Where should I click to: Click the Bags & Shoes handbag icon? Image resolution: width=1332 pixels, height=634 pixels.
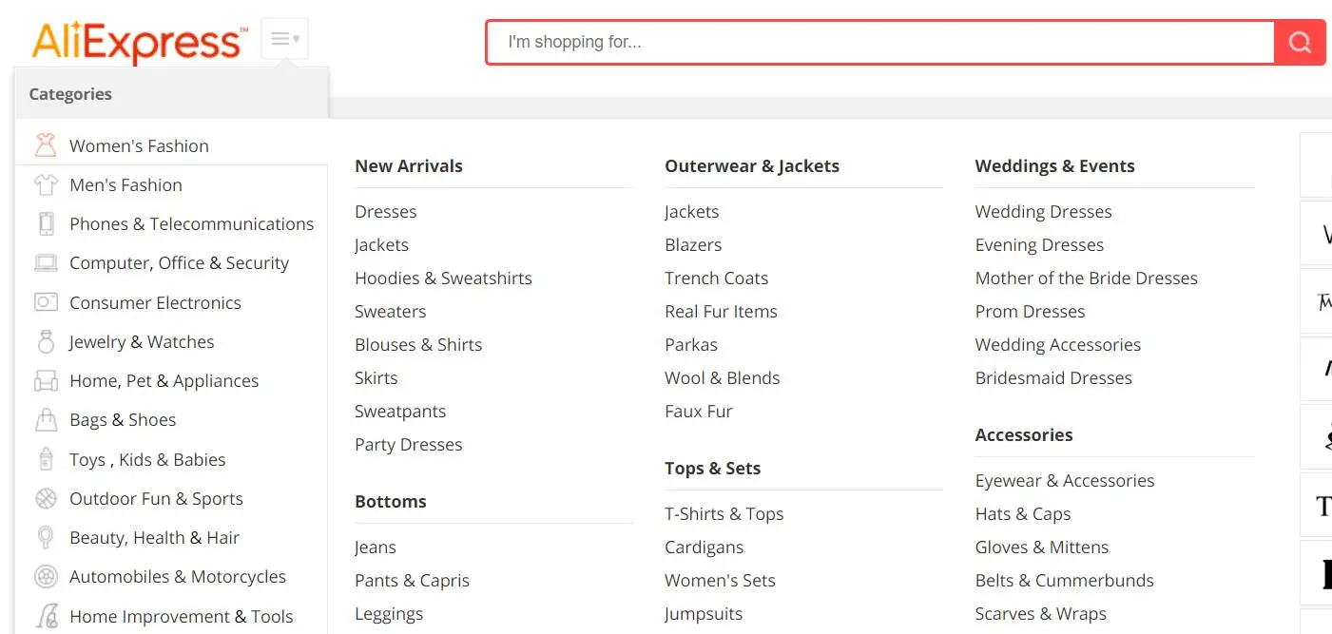46,419
